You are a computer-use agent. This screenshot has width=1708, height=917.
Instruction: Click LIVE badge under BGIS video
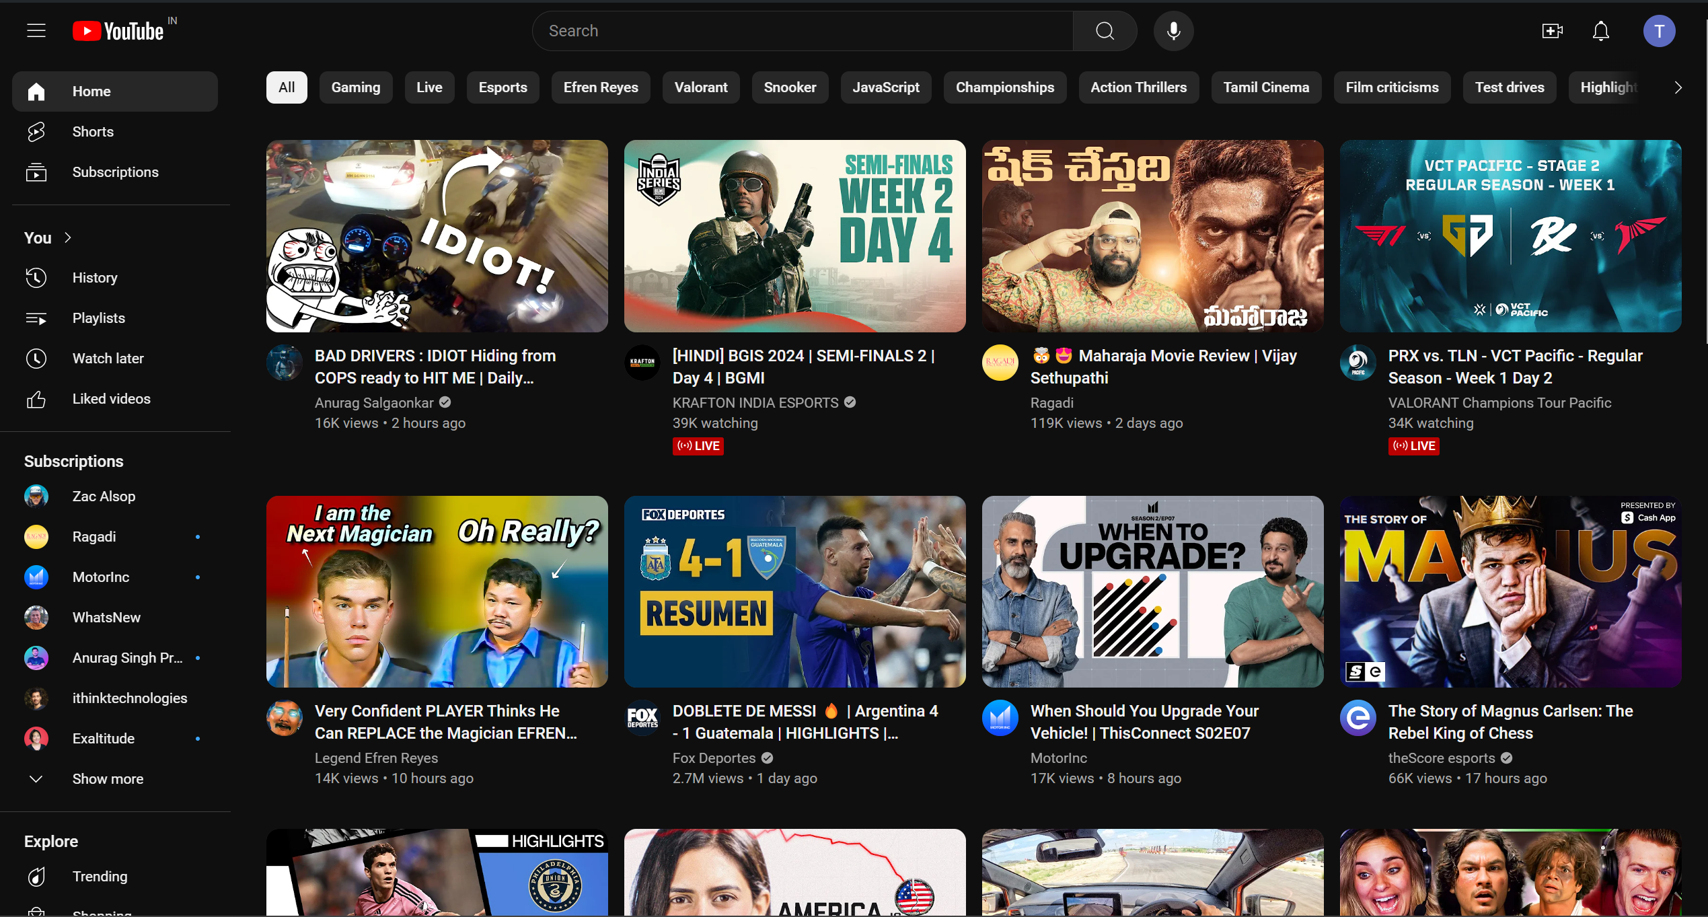698,446
